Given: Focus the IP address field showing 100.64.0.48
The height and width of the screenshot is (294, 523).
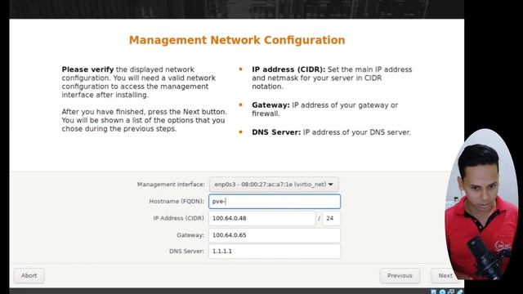Looking at the screenshot, I should 261,218.
